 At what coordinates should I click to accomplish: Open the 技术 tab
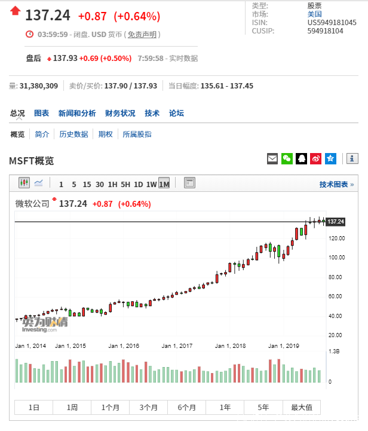coord(152,113)
